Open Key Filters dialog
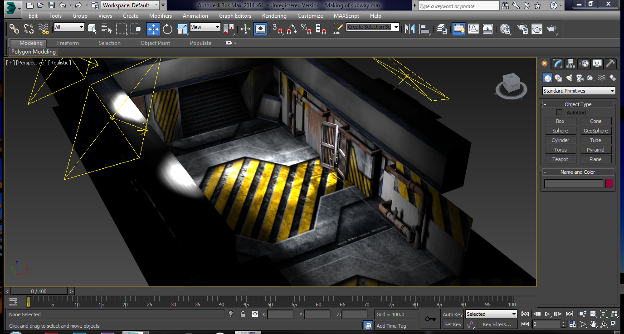Screen dimensions: 624x334 pos(497,324)
